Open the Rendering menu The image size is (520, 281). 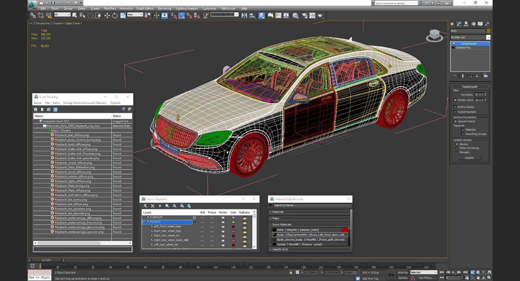164,8
